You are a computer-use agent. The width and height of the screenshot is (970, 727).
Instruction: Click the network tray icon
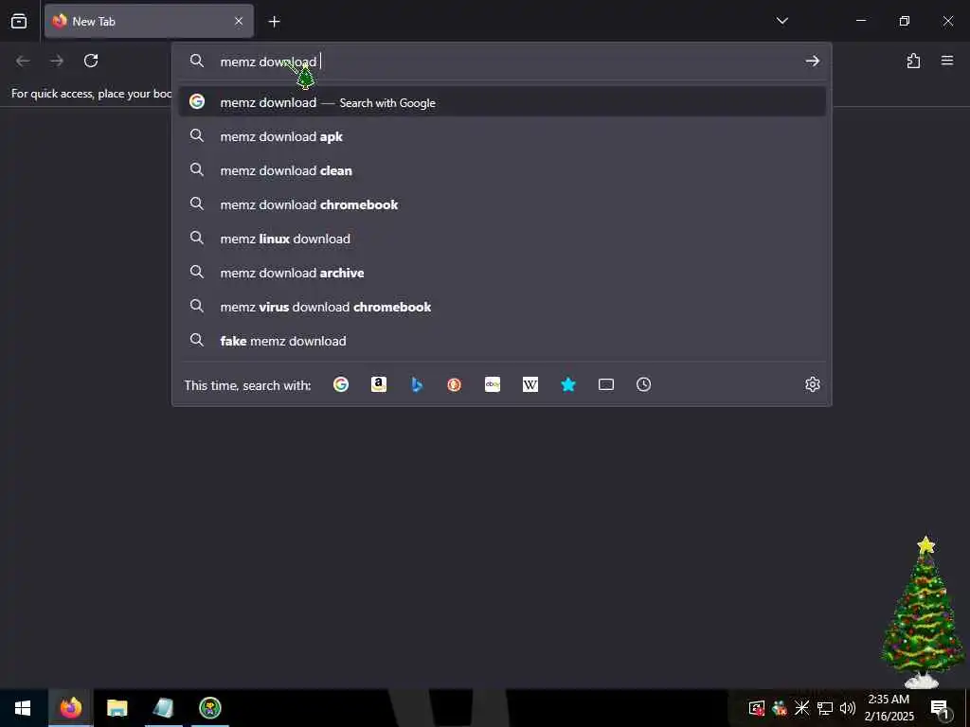pyautogui.click(x=825, y=708)
